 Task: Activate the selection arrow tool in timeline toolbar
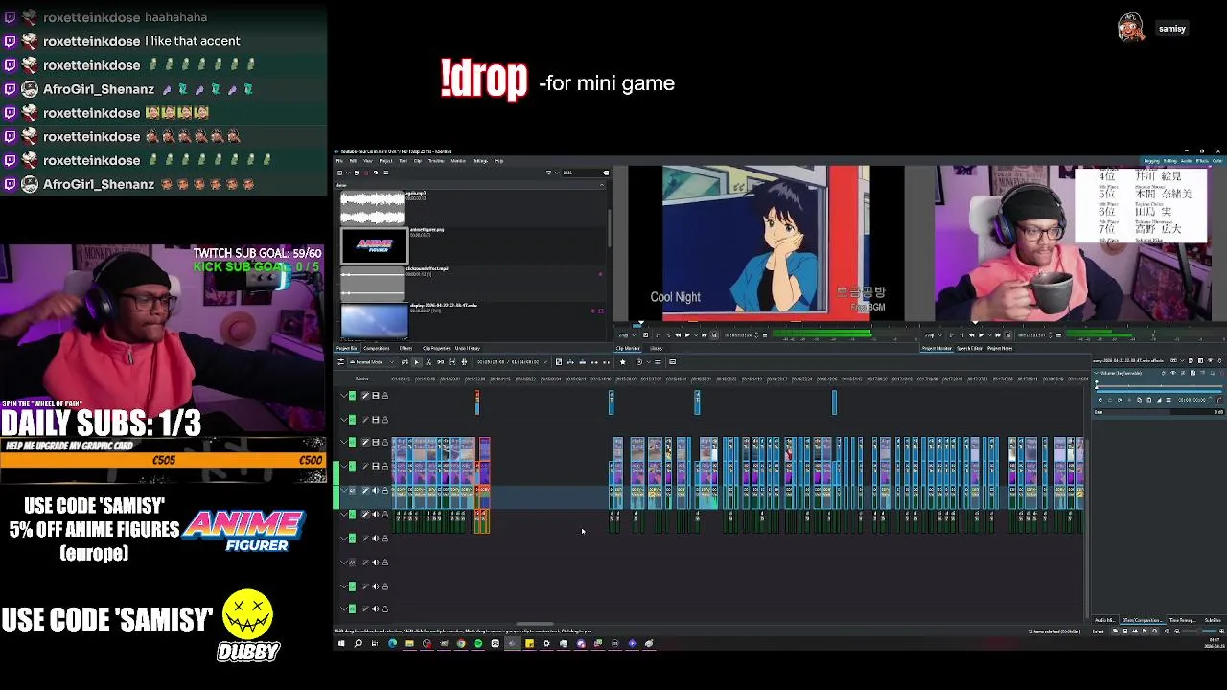tap(416, 362)
